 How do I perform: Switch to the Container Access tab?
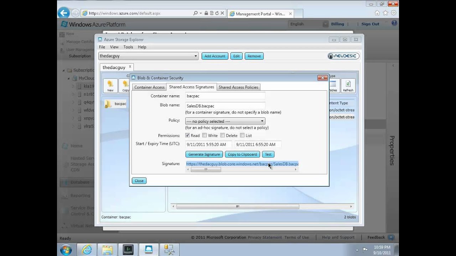(x=149, y=87)
